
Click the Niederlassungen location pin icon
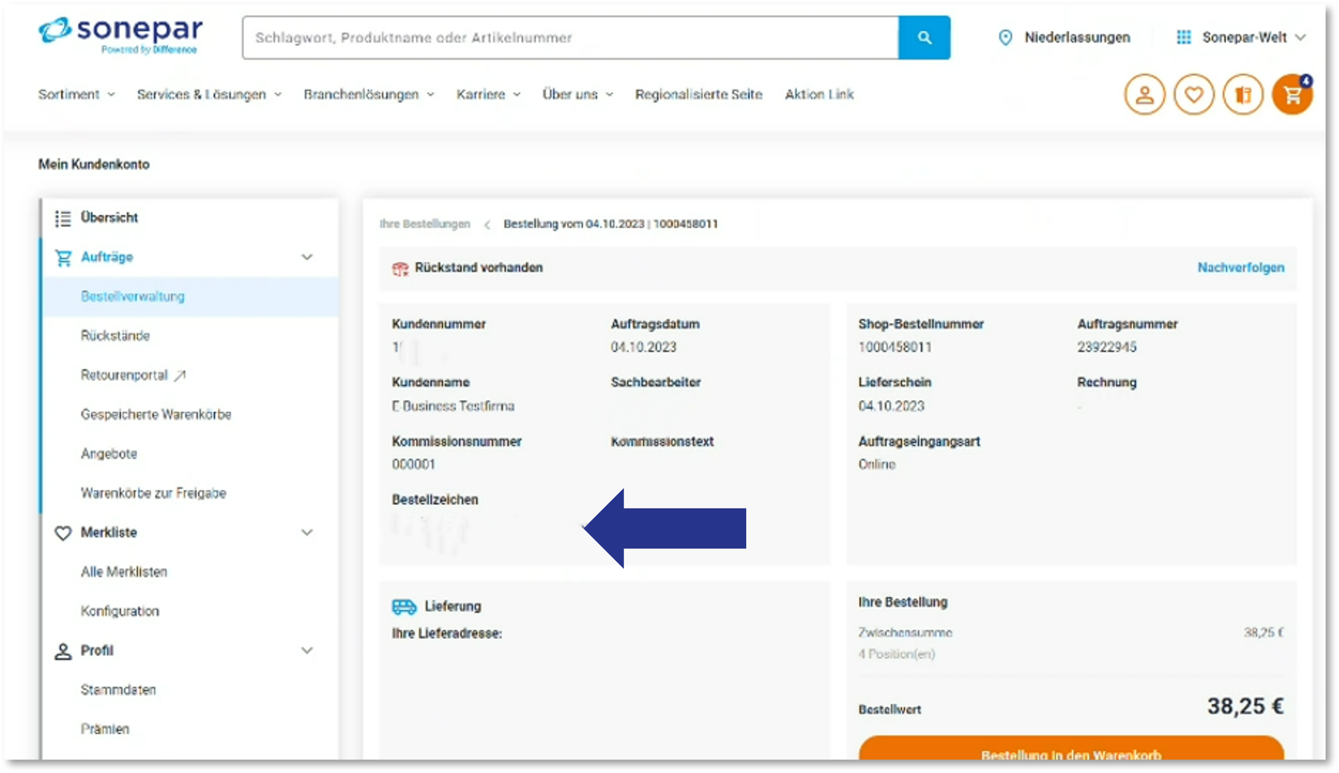[x=1005, y=38]
